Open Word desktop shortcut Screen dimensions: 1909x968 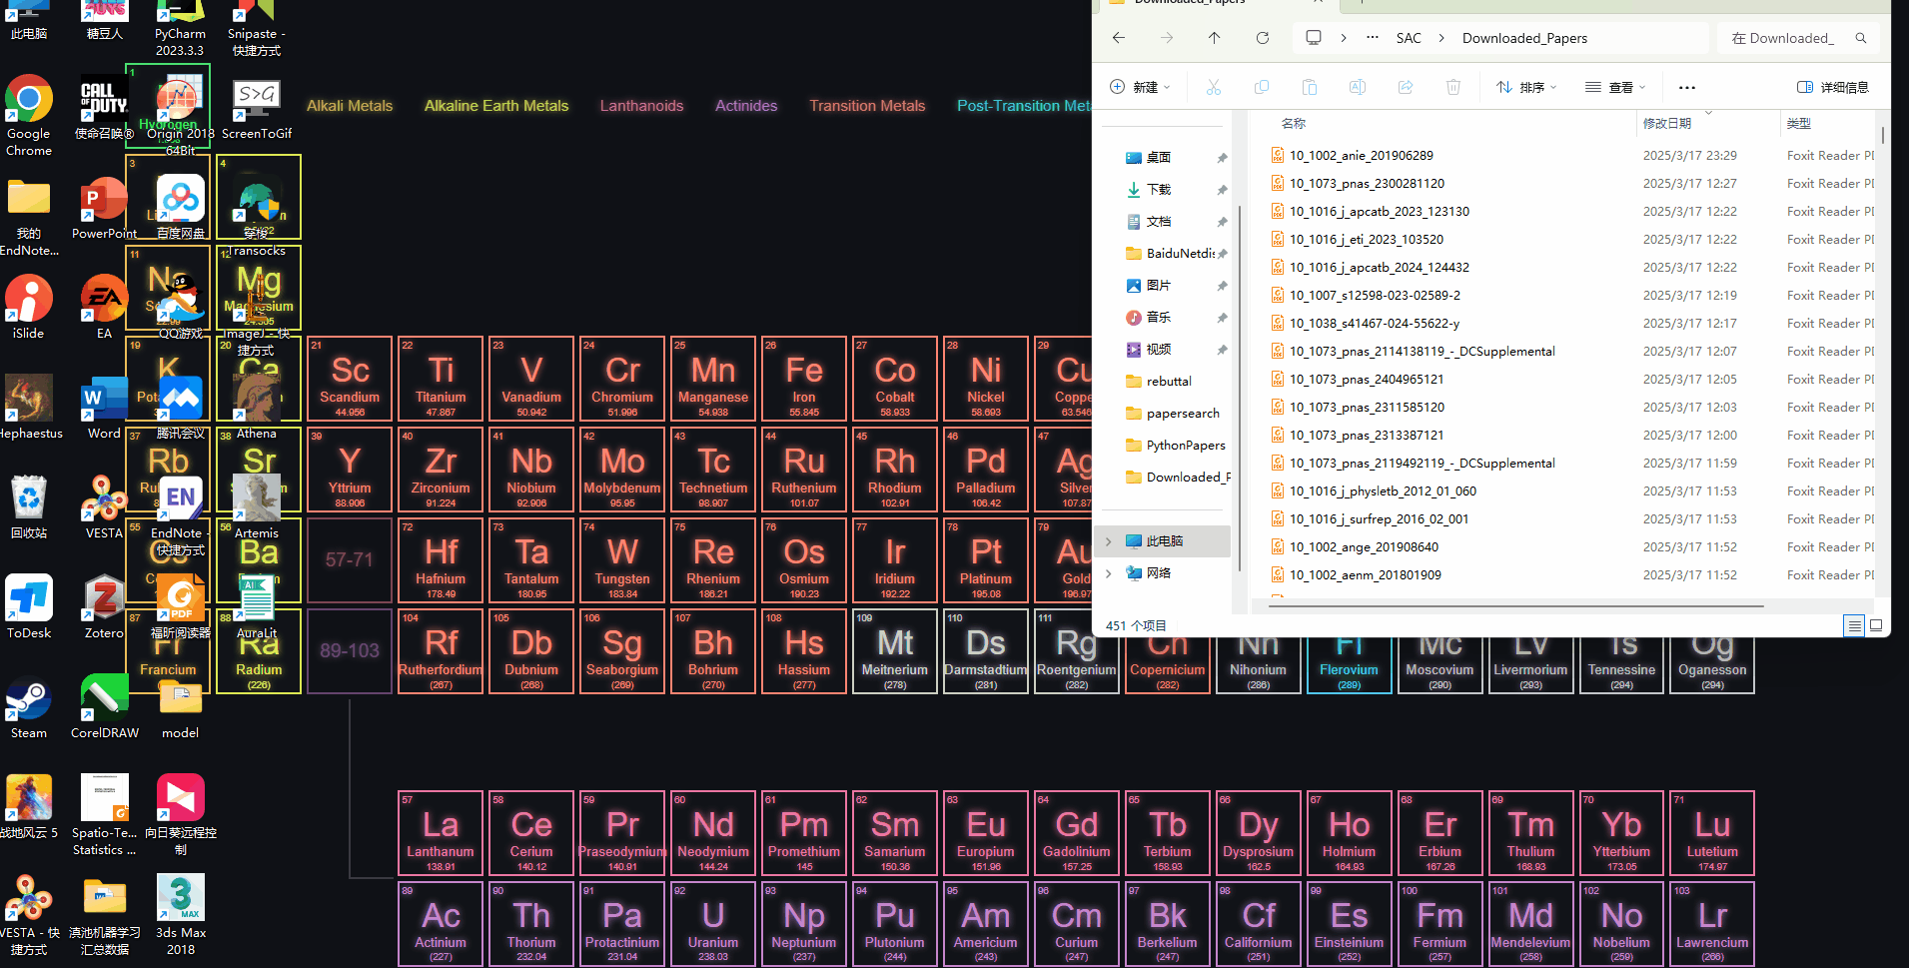tap(105, 408)
